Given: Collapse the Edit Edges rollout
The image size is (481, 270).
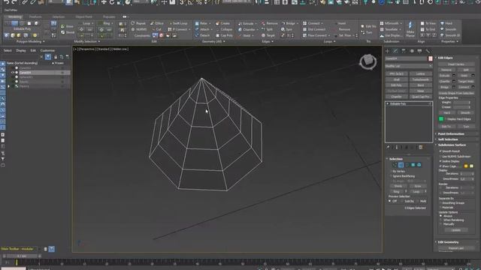Looking at the screenshot, I should coord(456,58).
